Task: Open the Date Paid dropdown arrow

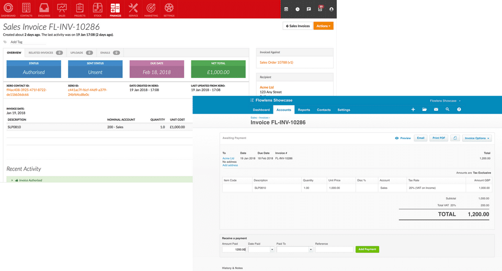Action: coord(272,249)
